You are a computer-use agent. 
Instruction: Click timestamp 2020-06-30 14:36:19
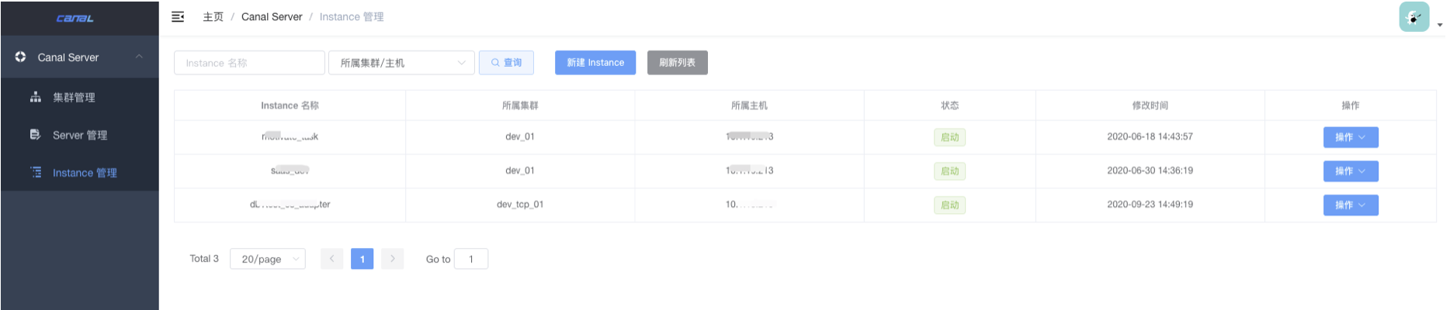[x=1150, y=170]
